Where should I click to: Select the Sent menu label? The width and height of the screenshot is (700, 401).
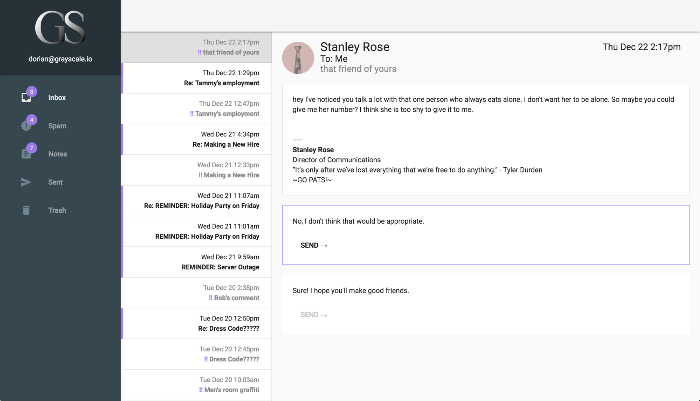click(x=55, y=182)
